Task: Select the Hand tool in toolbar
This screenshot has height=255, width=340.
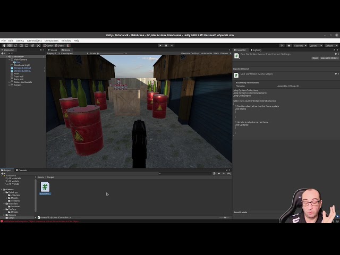Action: coord(4,46)
